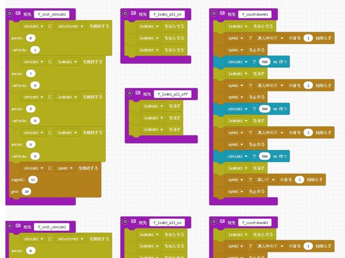This screenshot has height=258, width=345.
Task: Click gear icon on f_led02_all_on block
Action: pos(125,222)
